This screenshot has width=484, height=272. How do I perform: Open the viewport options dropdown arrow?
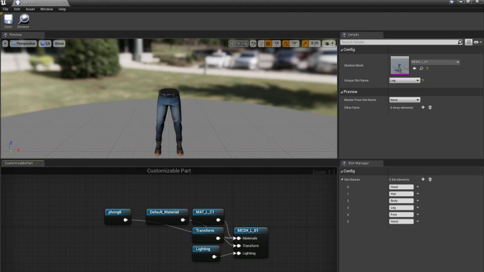[x=5, y=44]
